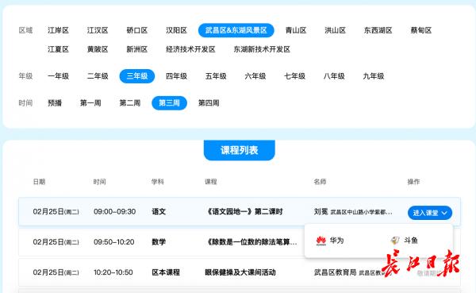Select 新洲区 region option

[x=137, y=49]
